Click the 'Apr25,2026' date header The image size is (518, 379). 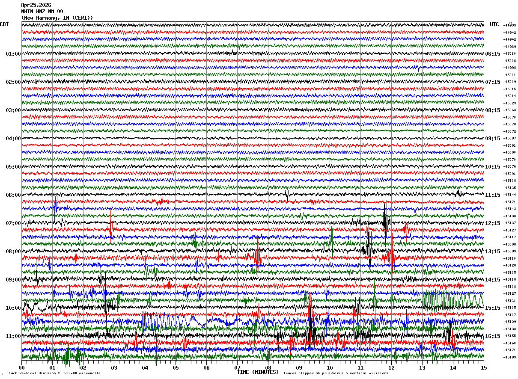click(x=36, y=5)
